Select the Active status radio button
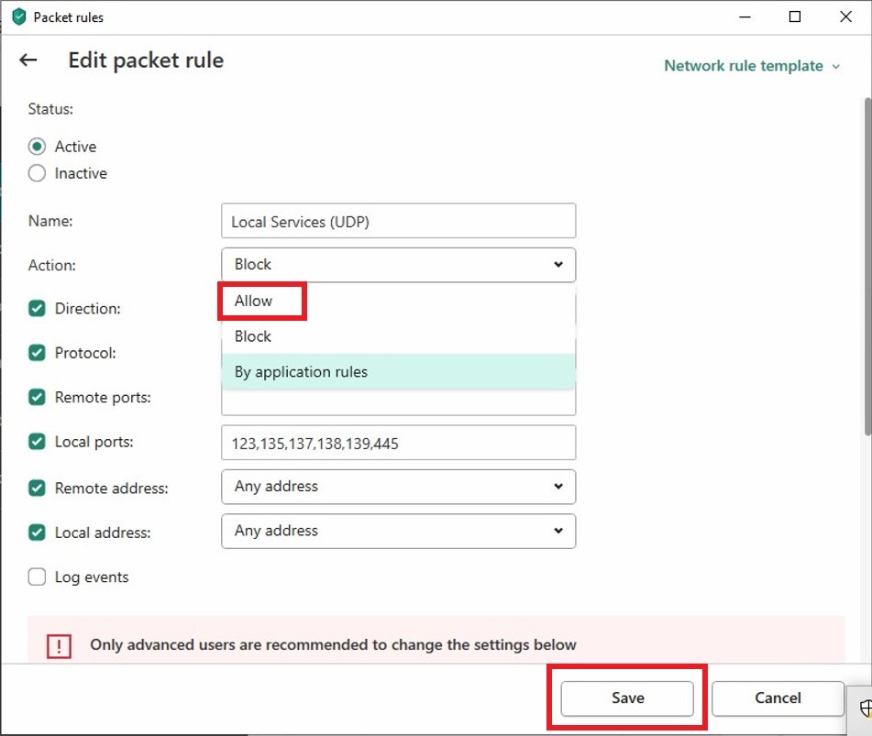This screenshot has width=872, height=736. pos(38,147)
